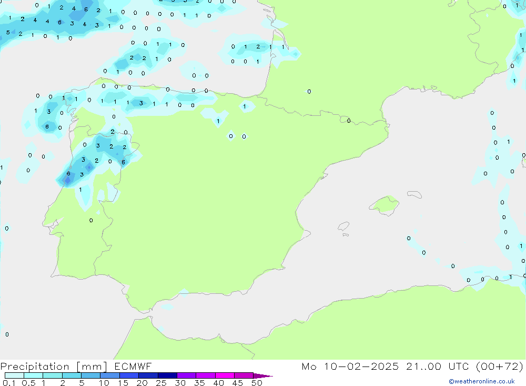Click the "0.1" legend scale label

click(9, 383)
